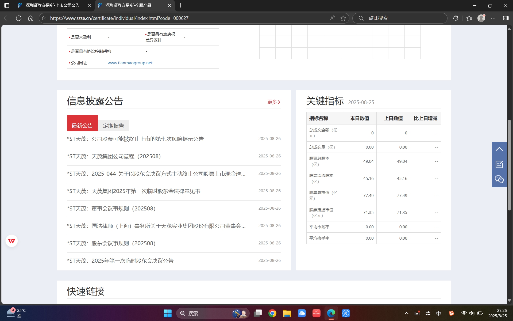Open 2025年第一次临时股东会决议公告
The height and width of the screenshot is (321, 513).
point(120,261)
